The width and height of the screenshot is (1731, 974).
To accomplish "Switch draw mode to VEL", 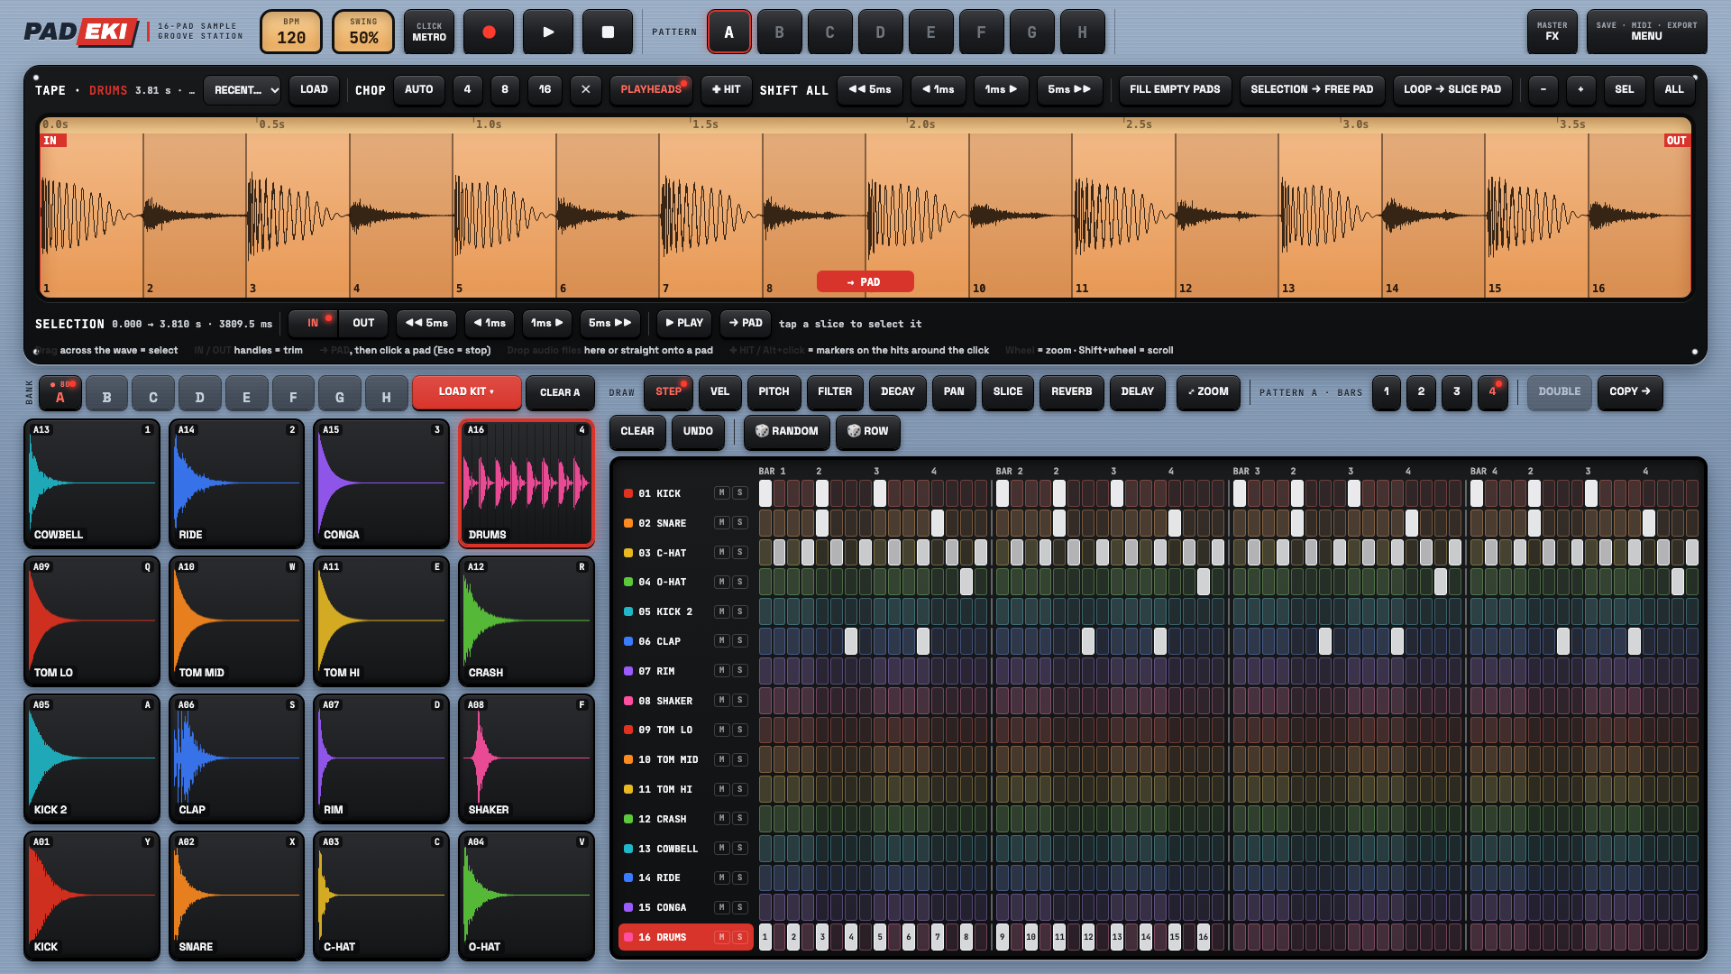I will (x=719, y=392).
